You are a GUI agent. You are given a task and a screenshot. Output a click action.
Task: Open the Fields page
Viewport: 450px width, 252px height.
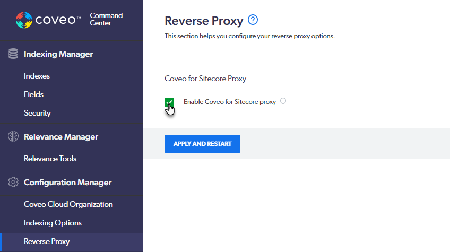click(x=33, y=94)
